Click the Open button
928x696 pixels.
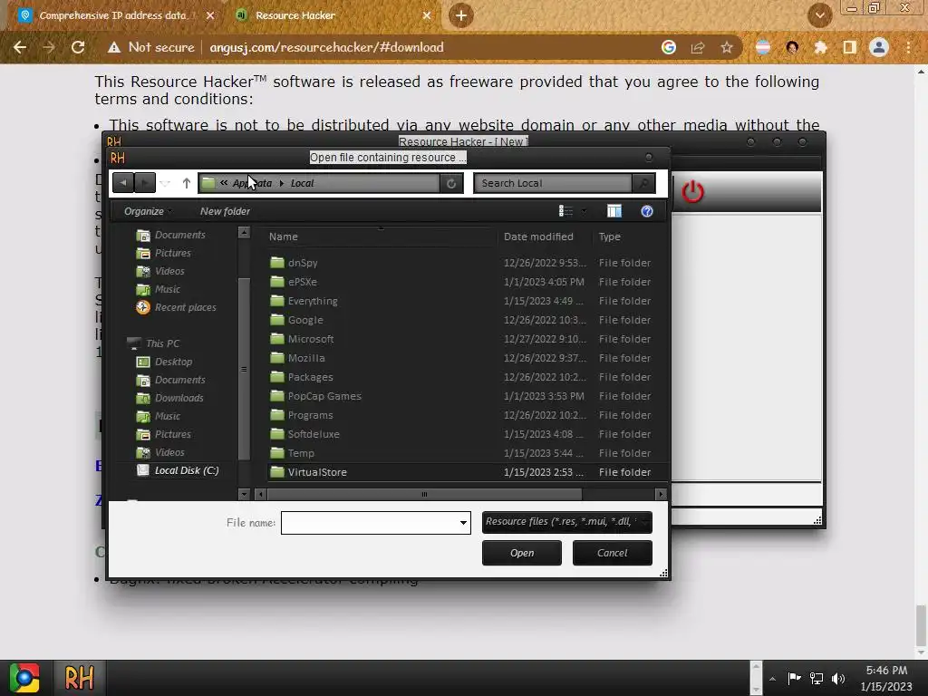pos(522,553)
